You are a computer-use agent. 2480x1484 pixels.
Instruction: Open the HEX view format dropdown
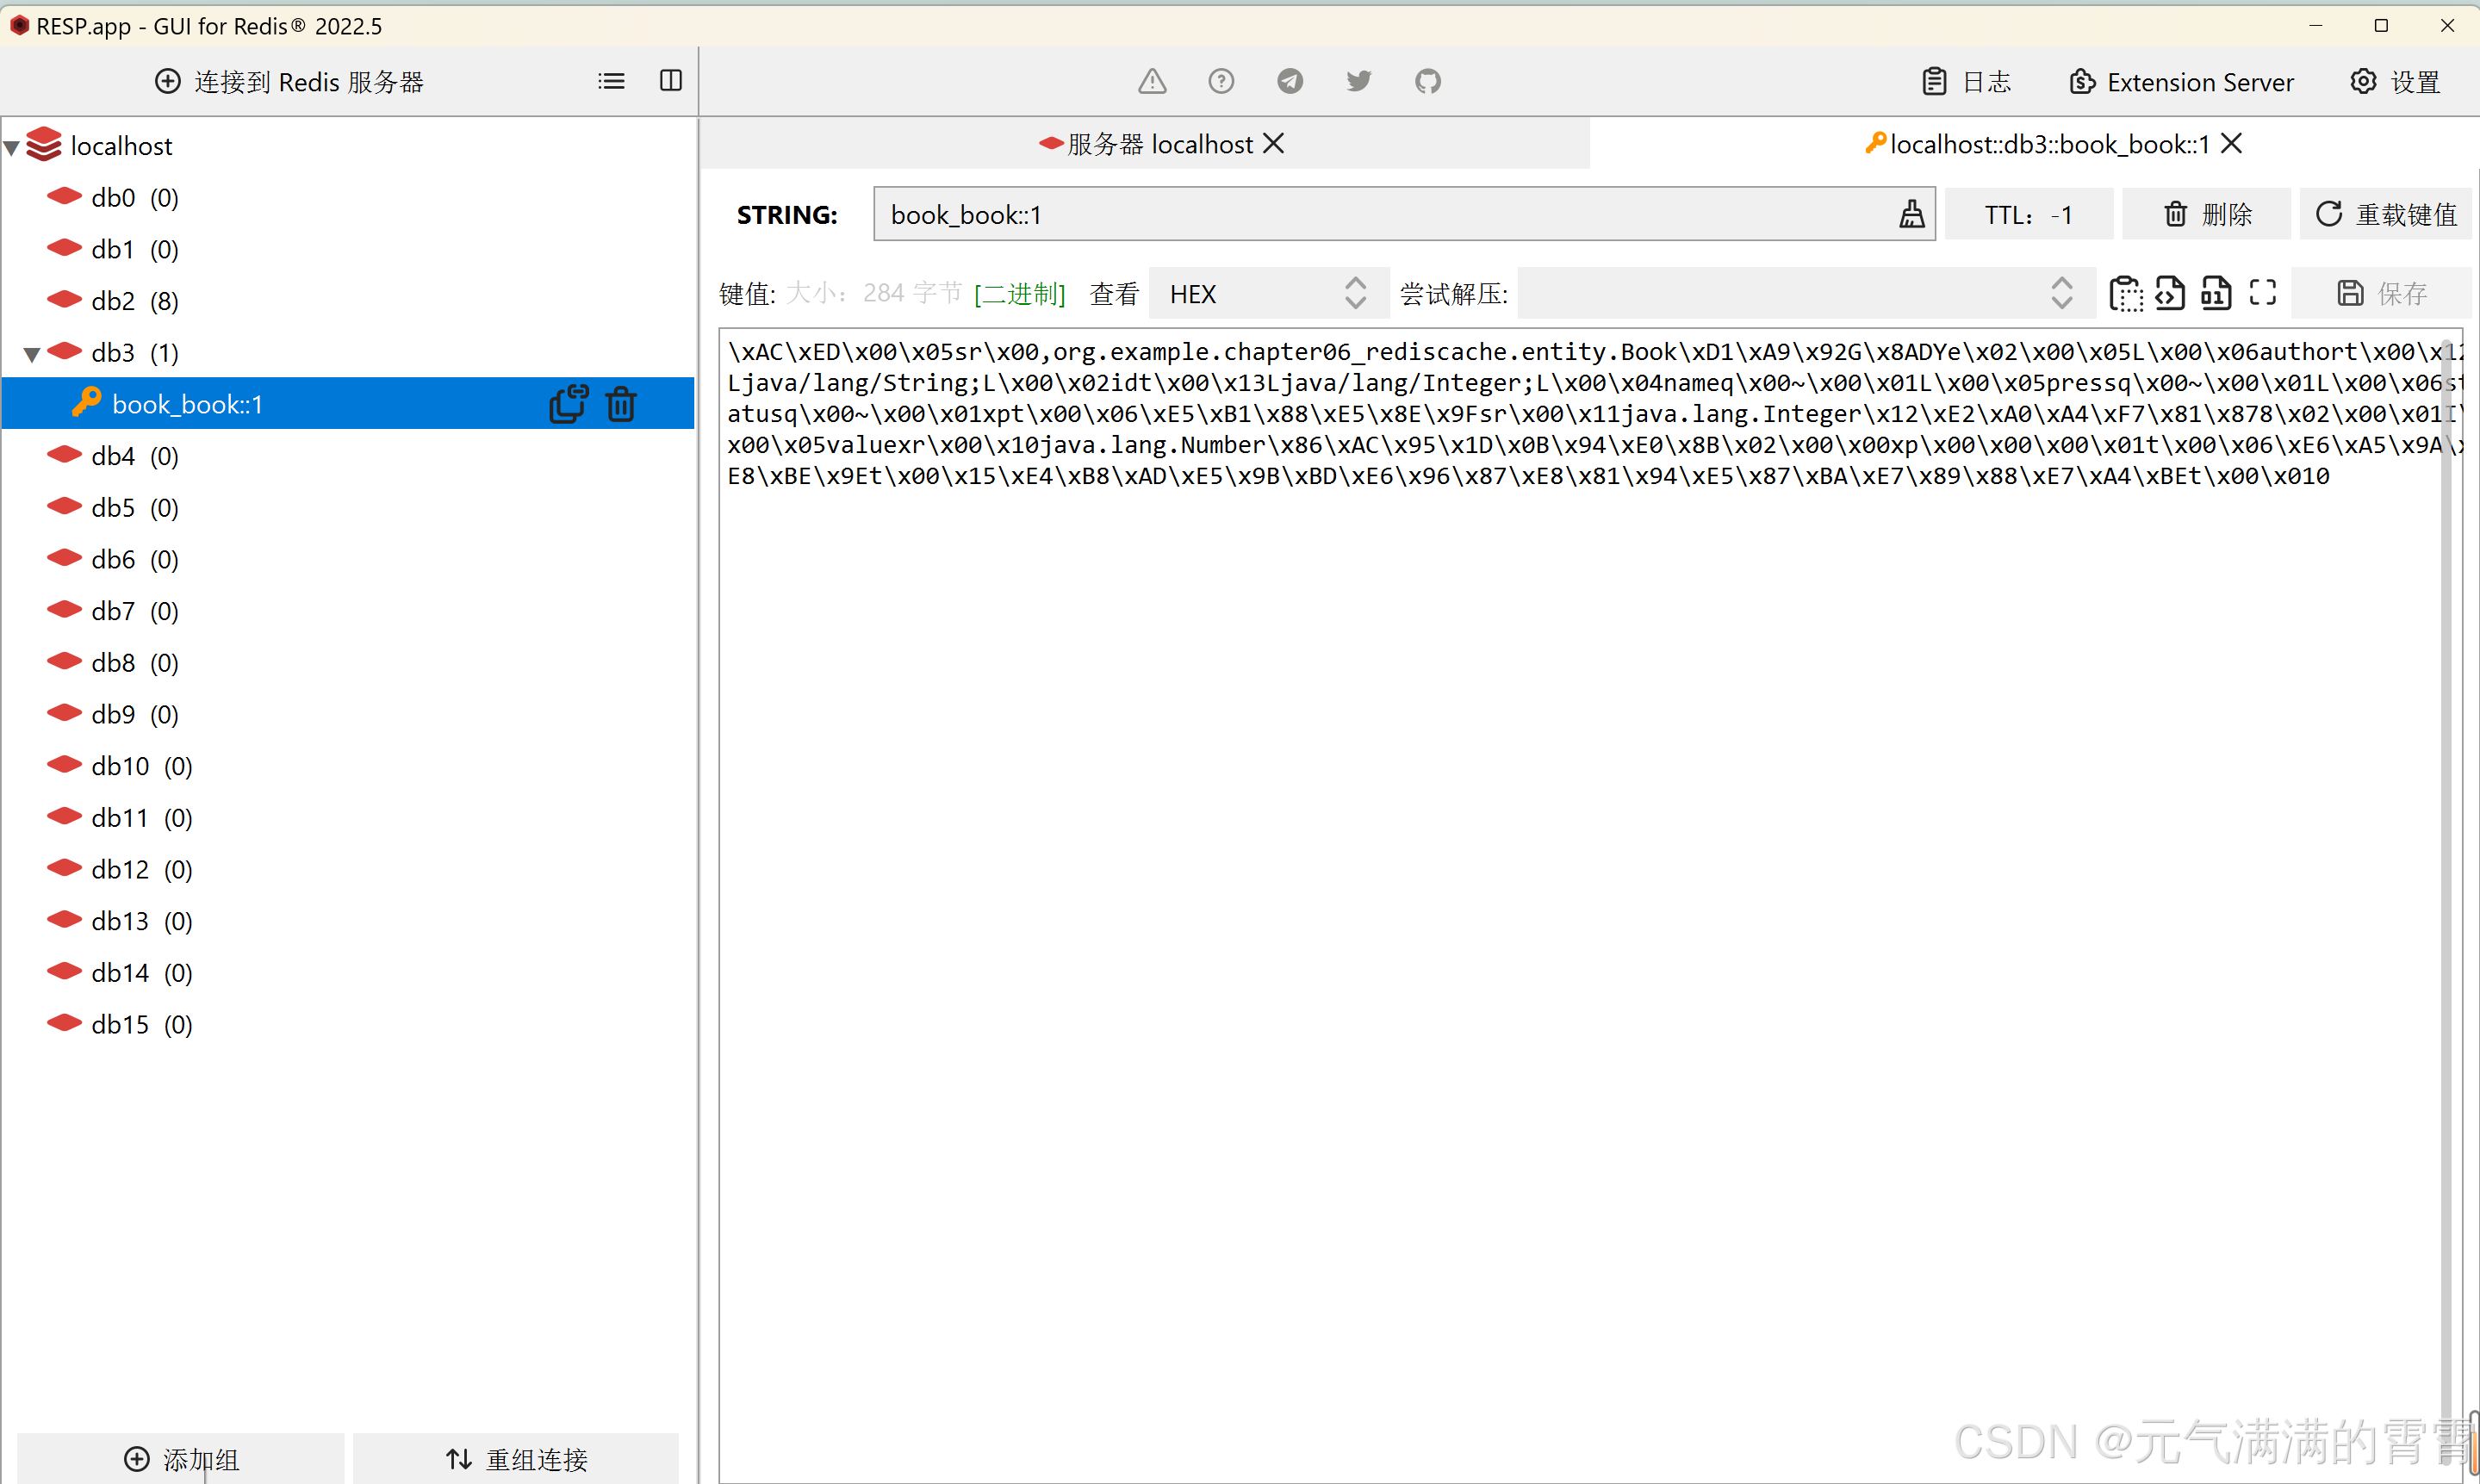[x=1267, y=293]
